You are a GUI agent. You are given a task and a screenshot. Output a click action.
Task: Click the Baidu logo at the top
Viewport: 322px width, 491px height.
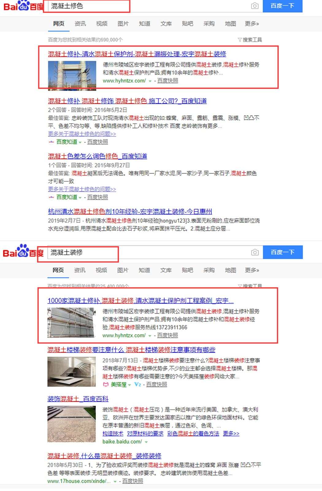[x=24, y=6]
